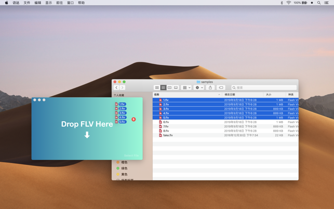Click the 个人收藏 sidebar heading
This screenshot has height=209, width=334.
coord(119,95)
